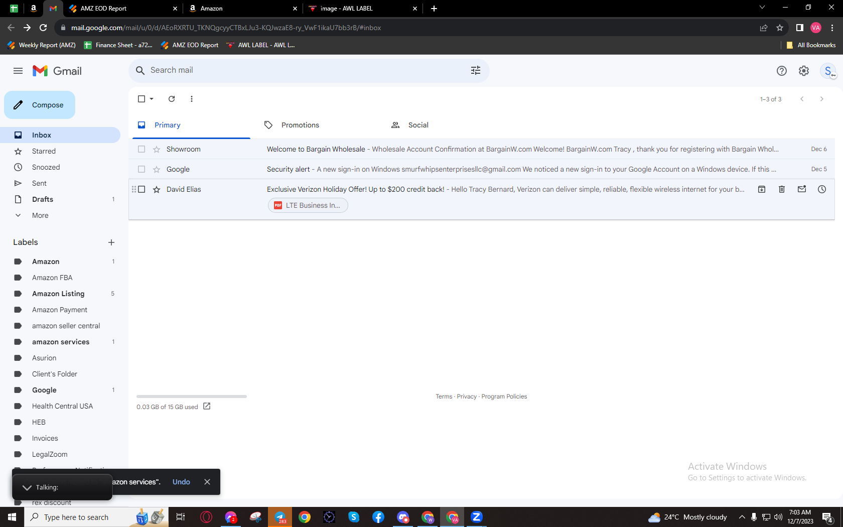
Task: Star the Showroom email
Action: click(x=157, y=149)
